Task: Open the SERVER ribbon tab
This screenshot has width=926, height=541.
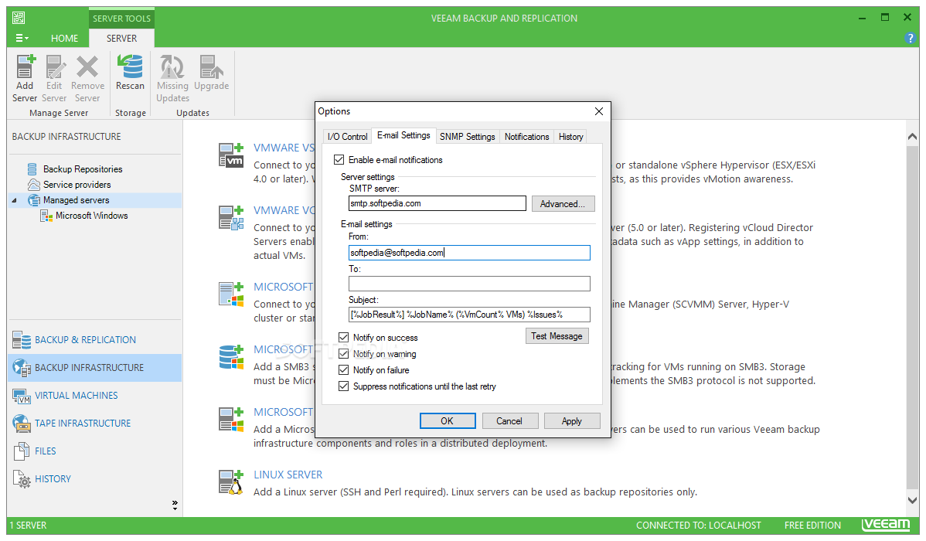Action: tap(121, 39)
